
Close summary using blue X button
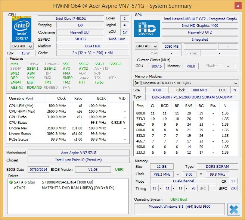pyautogui.click(x=234, y=210)
